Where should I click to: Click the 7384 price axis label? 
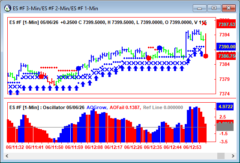(x=225, y=64)
